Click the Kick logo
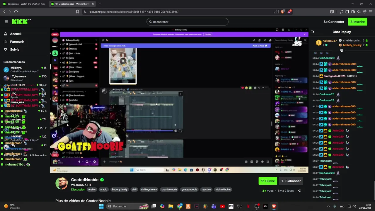375x211 pixels. pos(21,22)
